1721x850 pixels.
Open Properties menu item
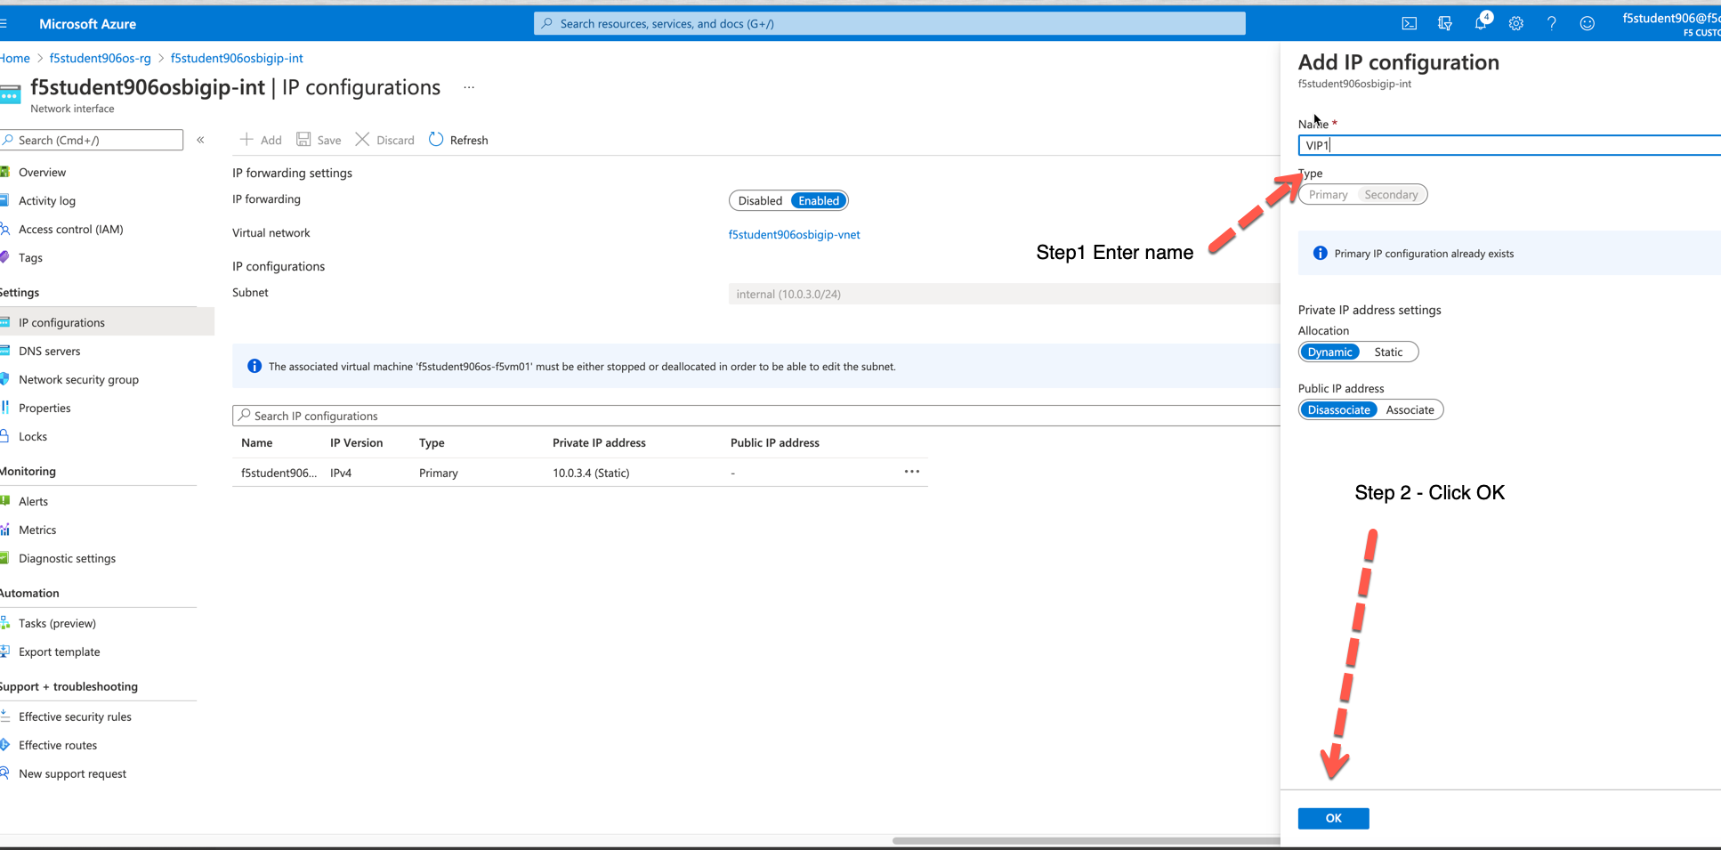44,408
